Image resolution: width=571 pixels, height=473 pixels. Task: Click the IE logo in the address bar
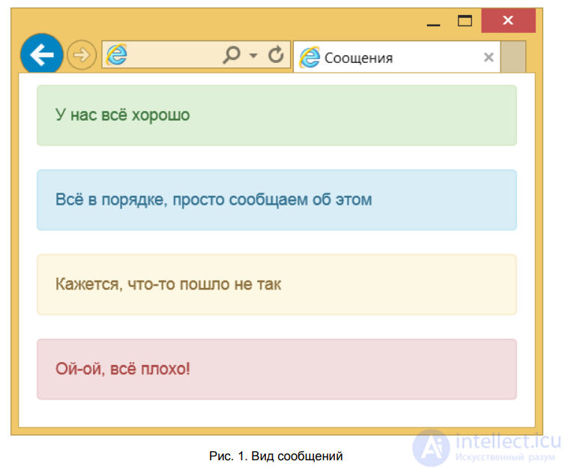tap(117, 55)
